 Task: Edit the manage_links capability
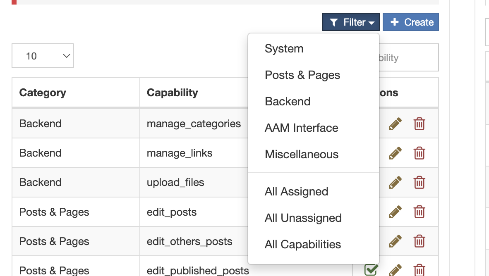click(x=395, y=153)
